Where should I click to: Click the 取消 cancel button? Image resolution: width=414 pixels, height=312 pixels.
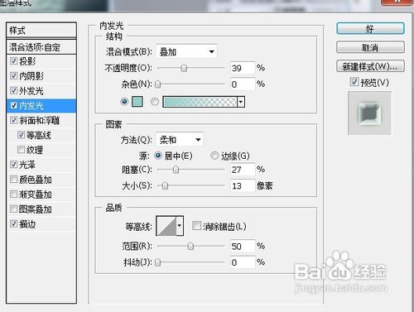tap(370, 47)
